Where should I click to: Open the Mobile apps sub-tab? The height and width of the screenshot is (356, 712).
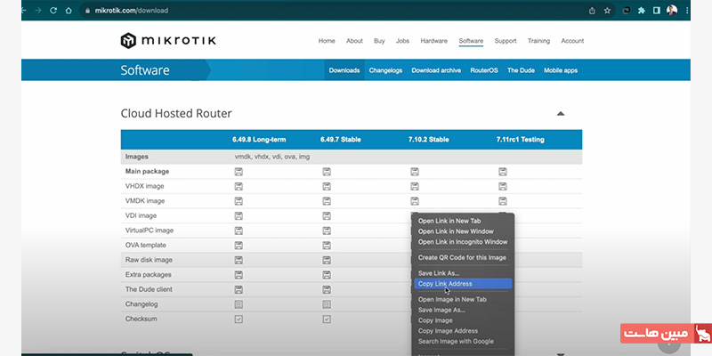[561, 70]
